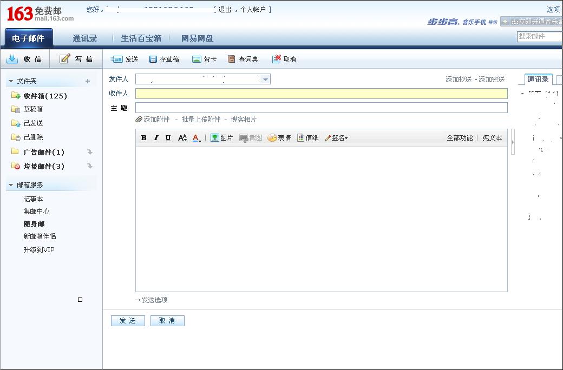Viewport: 563px width, 370px height.
Task: Switch editor to 纯文本 mode
Action: (x=492, y=138)
